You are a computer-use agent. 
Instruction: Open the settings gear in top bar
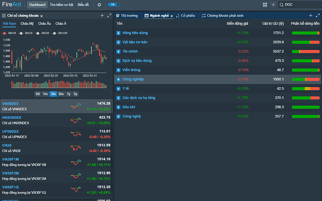point(99,5)
